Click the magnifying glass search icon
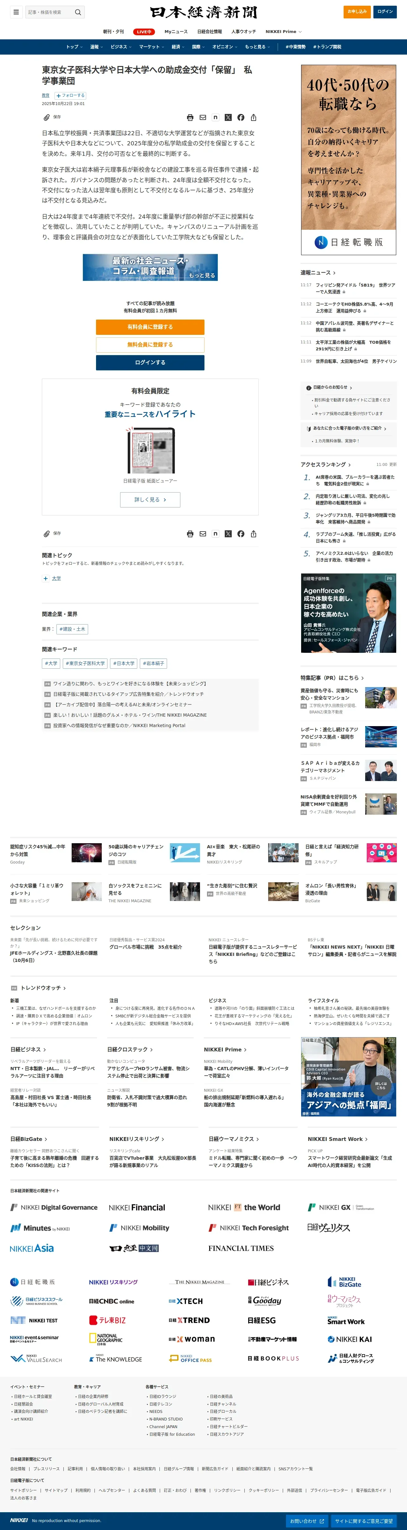Image resolution: width=407 pixels, height=1530 pixels. pos(77,12)
